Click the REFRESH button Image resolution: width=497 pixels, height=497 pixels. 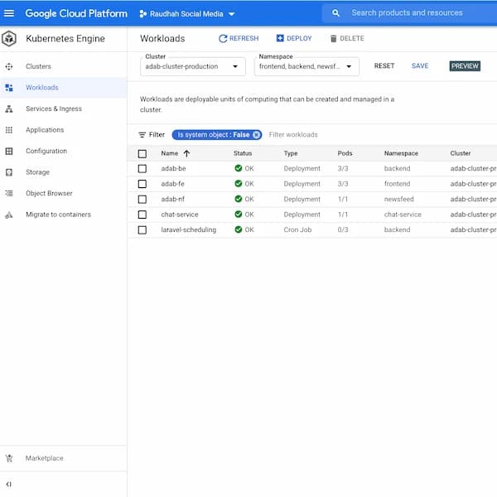click(239, 38)
